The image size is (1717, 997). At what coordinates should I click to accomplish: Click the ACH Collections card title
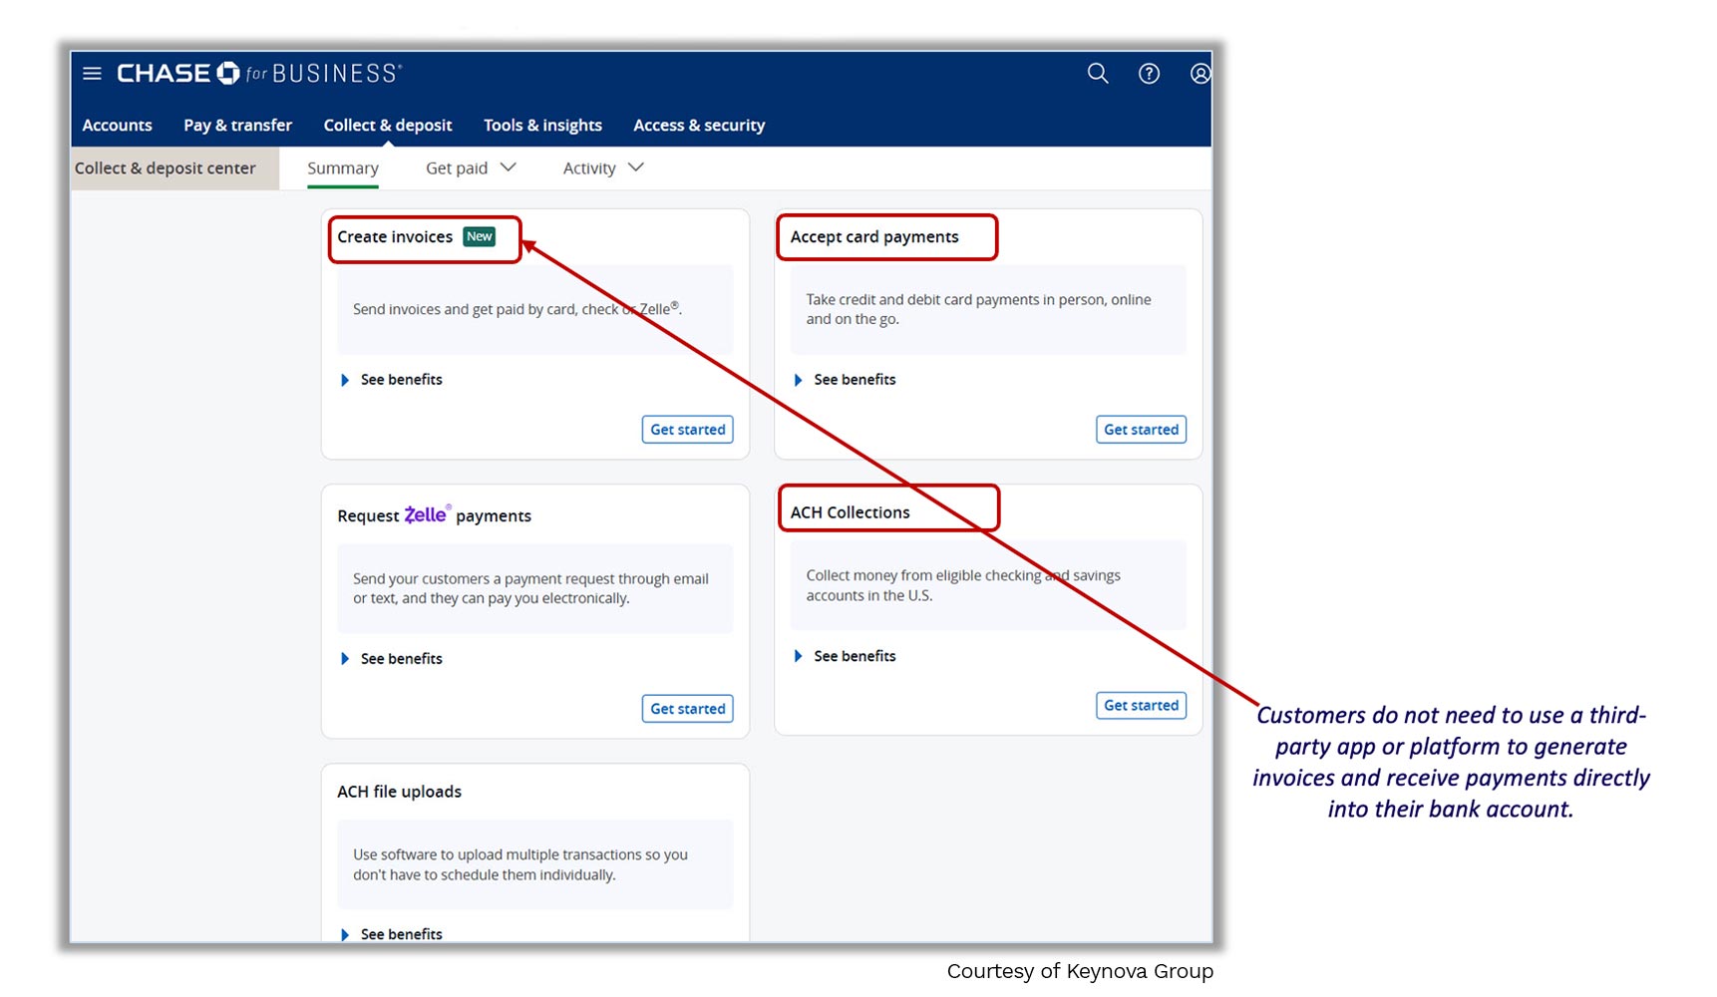click(x=851, y=512)
